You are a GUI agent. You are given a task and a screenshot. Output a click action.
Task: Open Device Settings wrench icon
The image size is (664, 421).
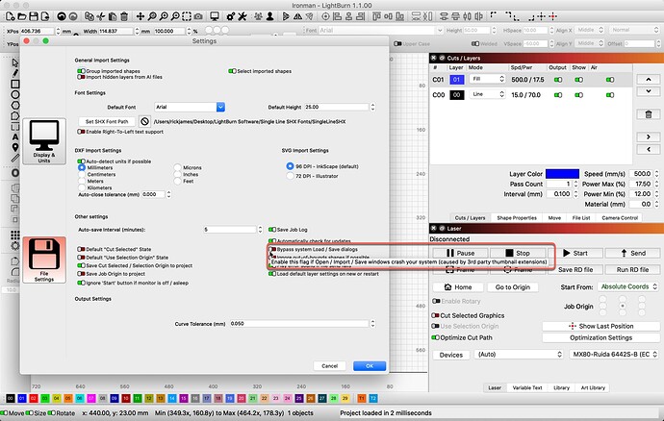coord(243,16)
